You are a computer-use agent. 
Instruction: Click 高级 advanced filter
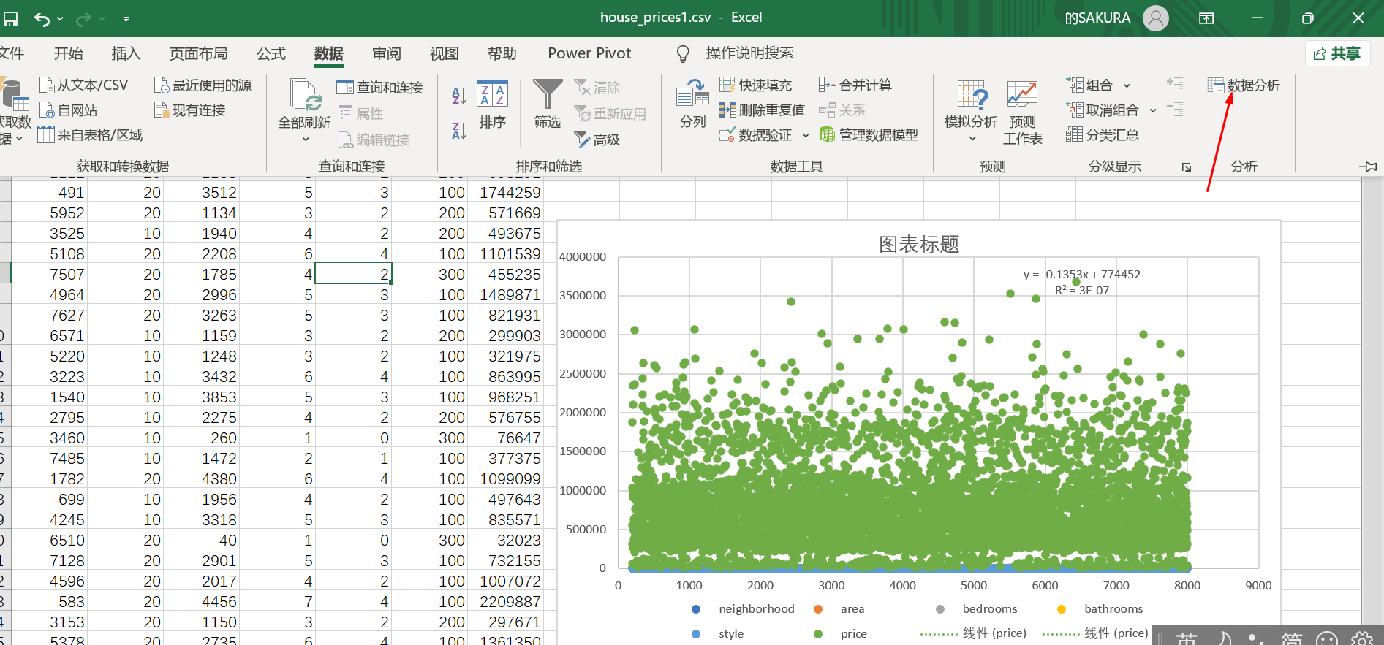(x=597, y=140)
